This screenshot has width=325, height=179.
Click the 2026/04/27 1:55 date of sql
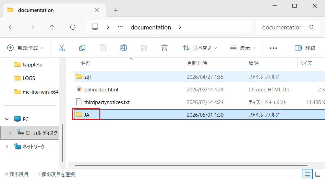point(205,77)
